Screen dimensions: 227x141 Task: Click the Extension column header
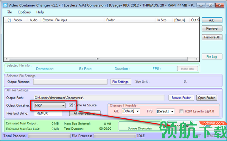tap(47, 20)
